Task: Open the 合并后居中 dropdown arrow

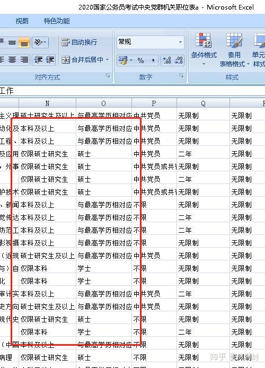Action: [108, 60]
